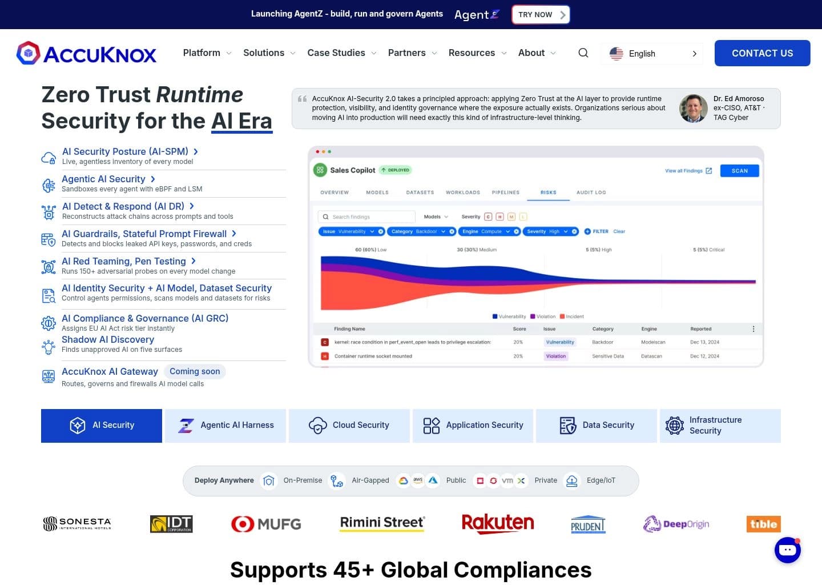Expand the Partners menu

coord(413,53)
